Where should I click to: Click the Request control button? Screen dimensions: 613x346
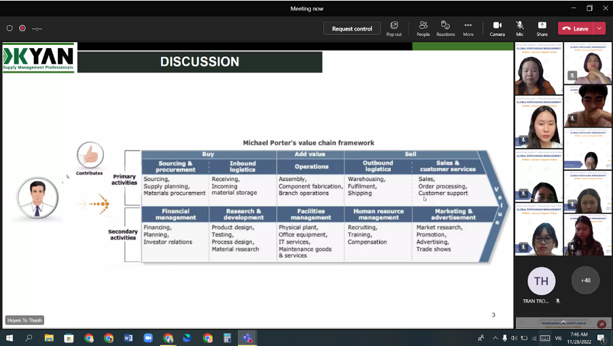(352, 28)
